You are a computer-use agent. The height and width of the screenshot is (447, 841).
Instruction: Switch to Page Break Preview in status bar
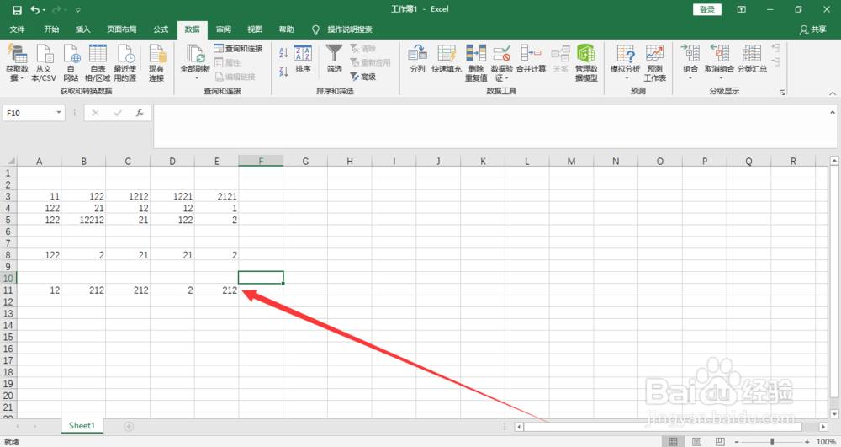tap(720, 442)
